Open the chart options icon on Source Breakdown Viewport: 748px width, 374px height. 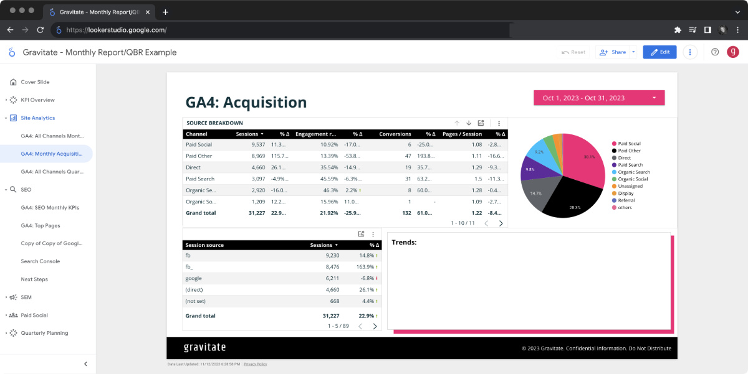(x=499, y=123)
